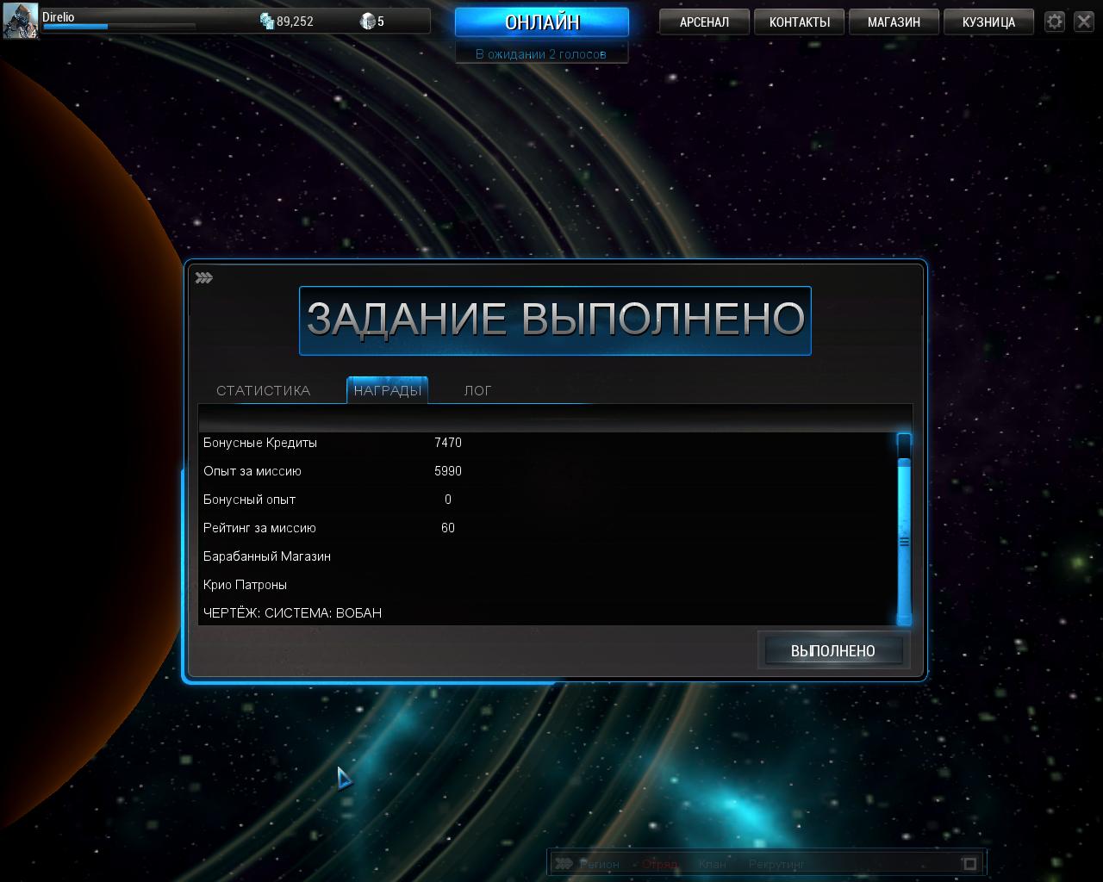1103x882 pixels.
Task: Close the game with the X icon
Action: pyautogui.click(x=1084, y=22)
